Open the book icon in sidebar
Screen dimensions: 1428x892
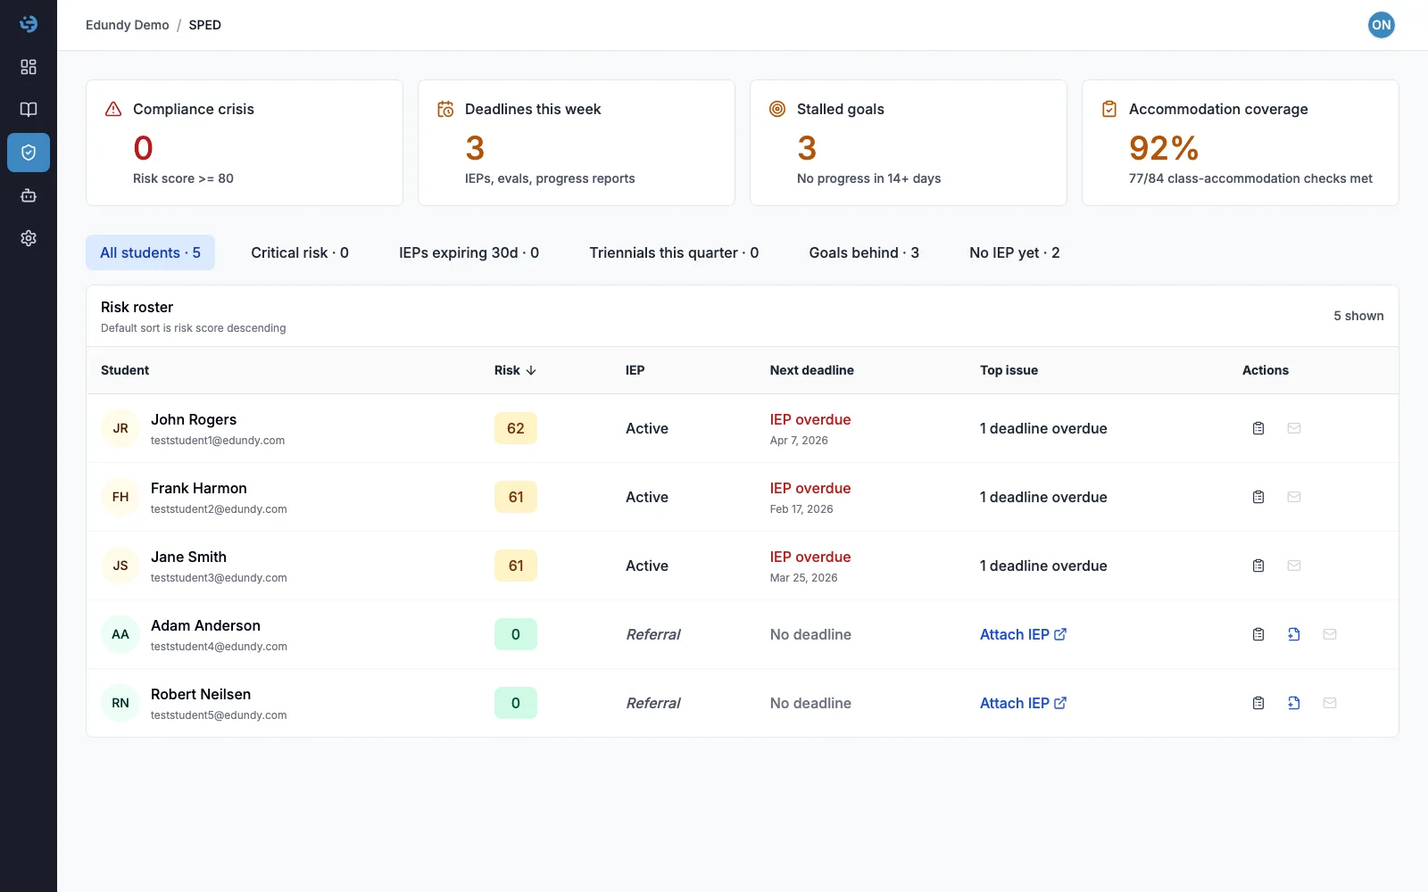[x=29, y=110]
